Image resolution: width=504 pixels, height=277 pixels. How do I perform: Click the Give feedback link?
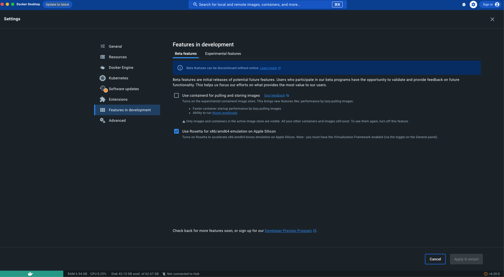(275, 95)
